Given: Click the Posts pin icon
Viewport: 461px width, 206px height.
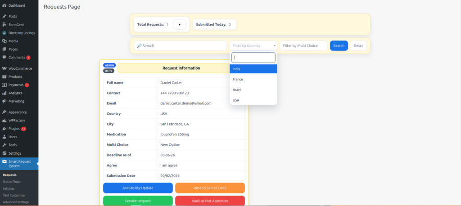Looking at the screenshot, I should tap(4, 16).
